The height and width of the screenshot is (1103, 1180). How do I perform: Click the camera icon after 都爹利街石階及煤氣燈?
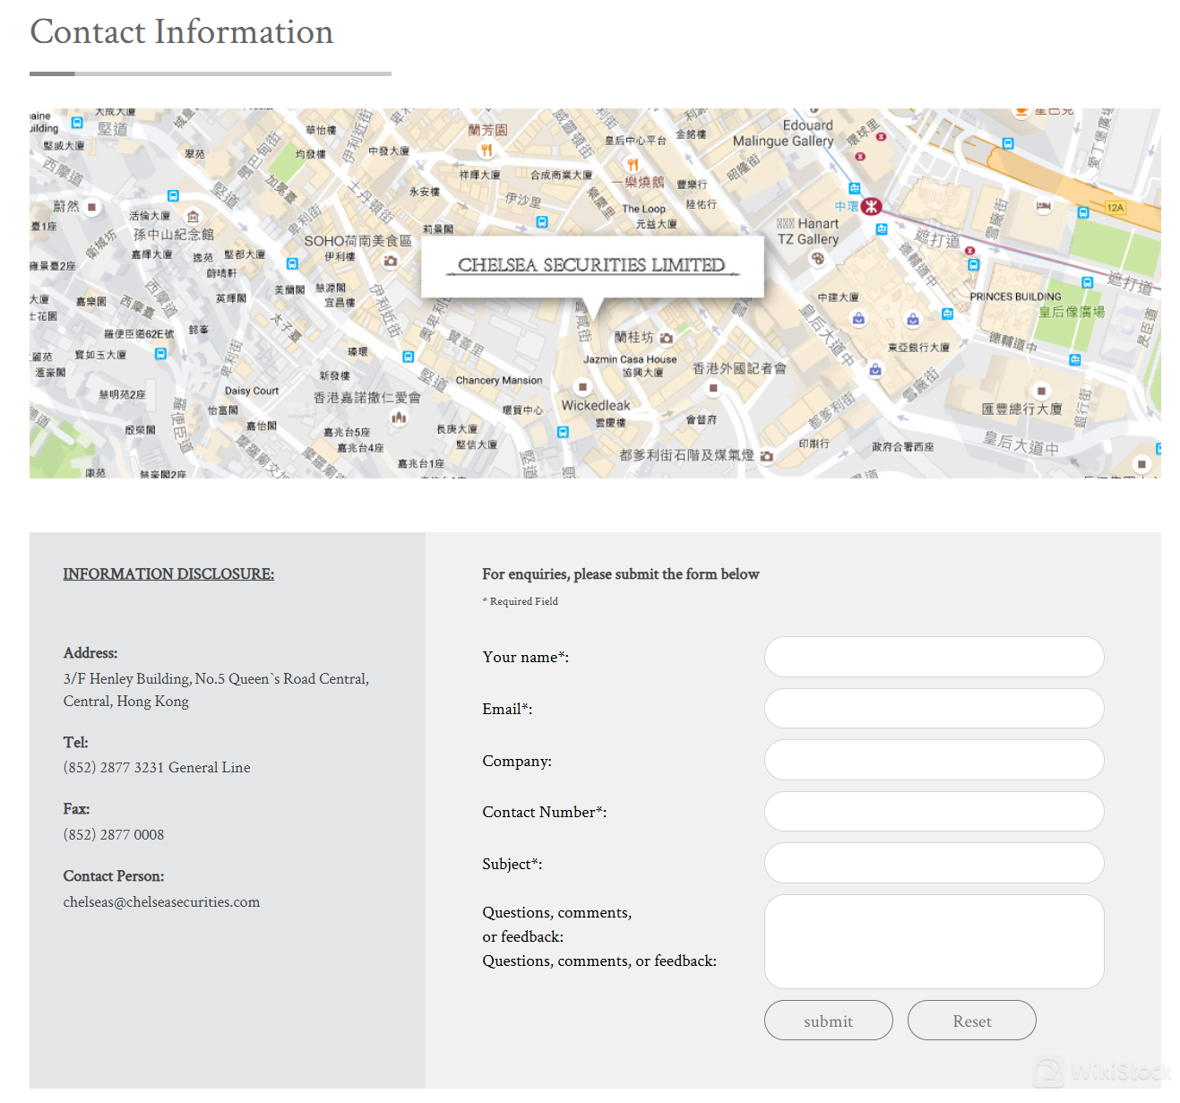[x=766, y=456]
